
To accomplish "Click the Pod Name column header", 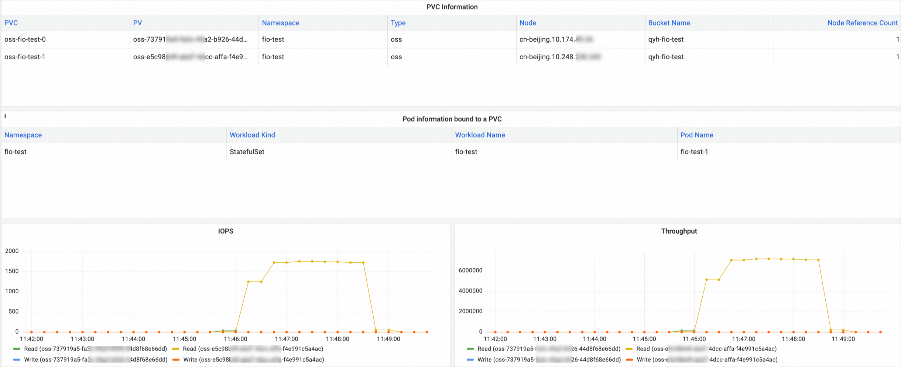I will pos(697,135).
